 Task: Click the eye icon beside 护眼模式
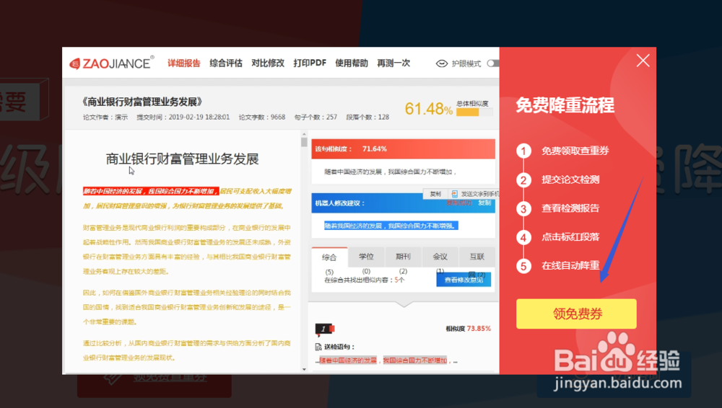click(x=442, y=63)
